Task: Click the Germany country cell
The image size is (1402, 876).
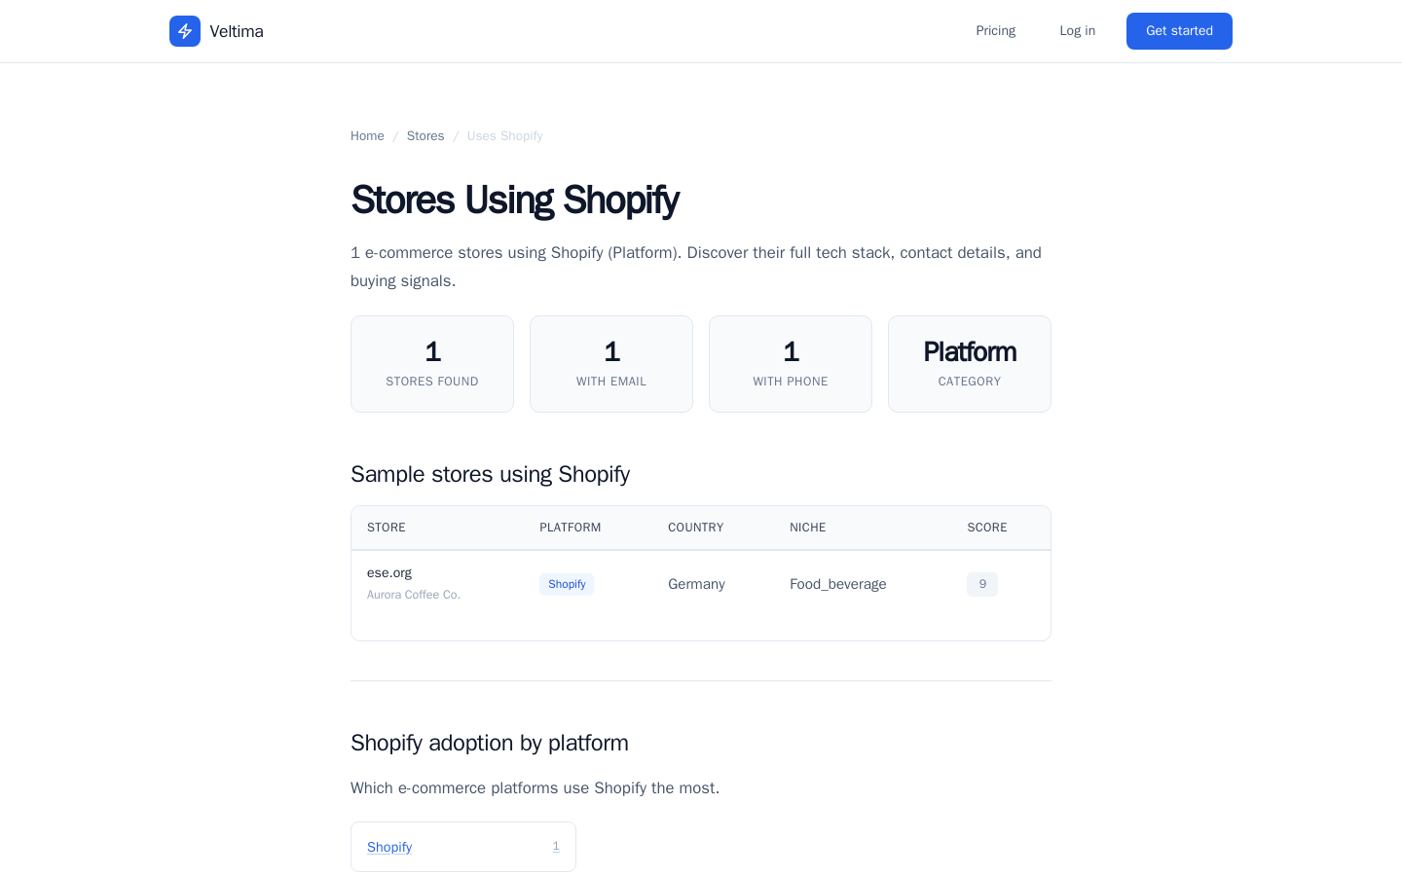Action: click(x=696, y=584)
